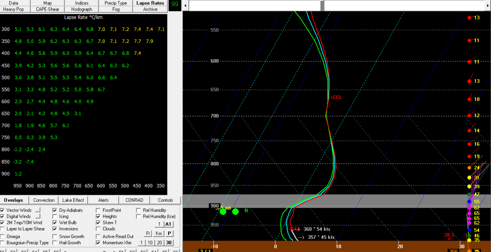
Task: Enable the FrostPoint overlay
Action: [99, 210]
